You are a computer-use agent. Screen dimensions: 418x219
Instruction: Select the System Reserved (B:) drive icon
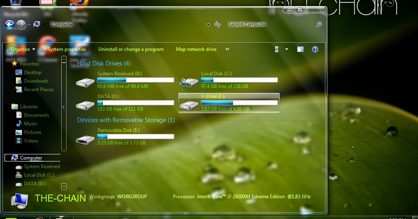85,82
